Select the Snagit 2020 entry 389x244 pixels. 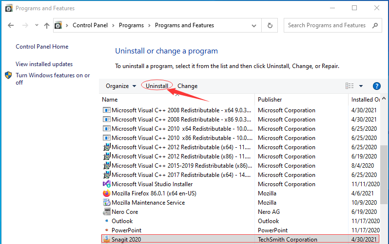coord(126,240)
